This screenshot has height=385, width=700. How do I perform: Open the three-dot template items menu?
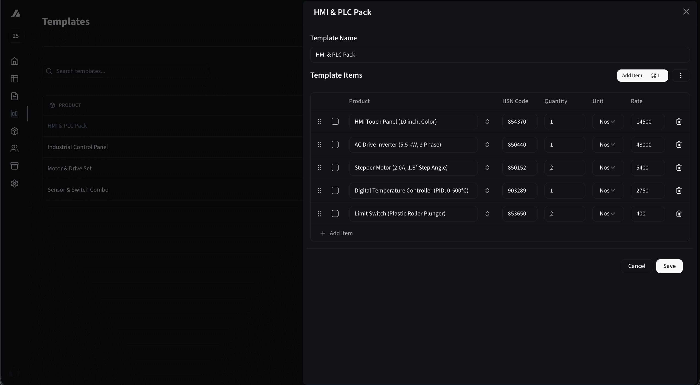681,76
